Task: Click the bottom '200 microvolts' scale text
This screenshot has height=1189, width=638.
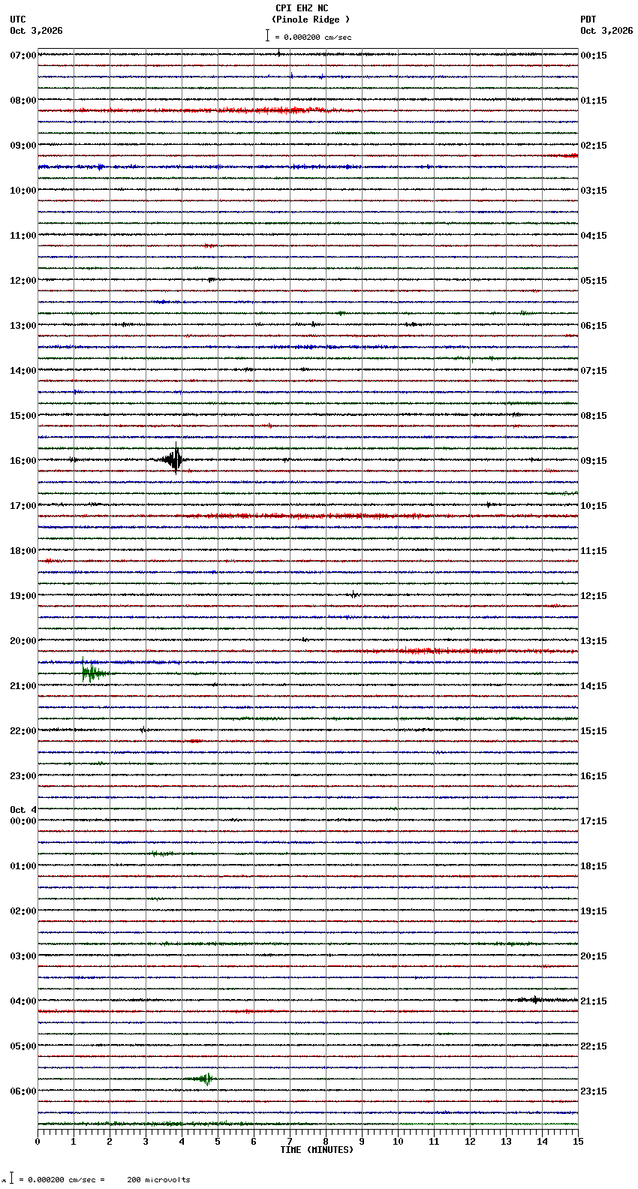Action: [158, 1180]
